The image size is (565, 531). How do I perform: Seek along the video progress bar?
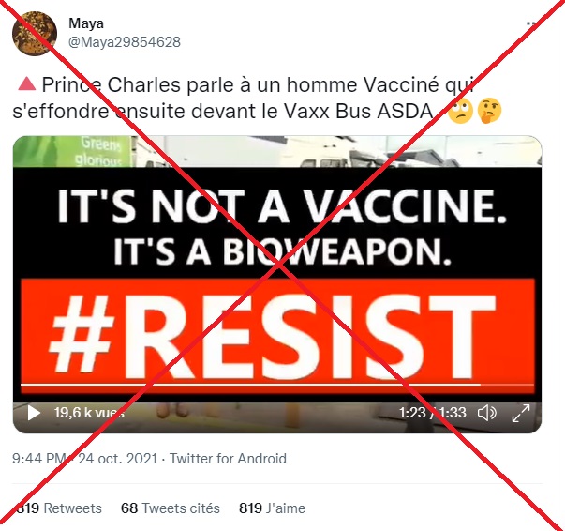pyautogui.click(x=277, y=385)
